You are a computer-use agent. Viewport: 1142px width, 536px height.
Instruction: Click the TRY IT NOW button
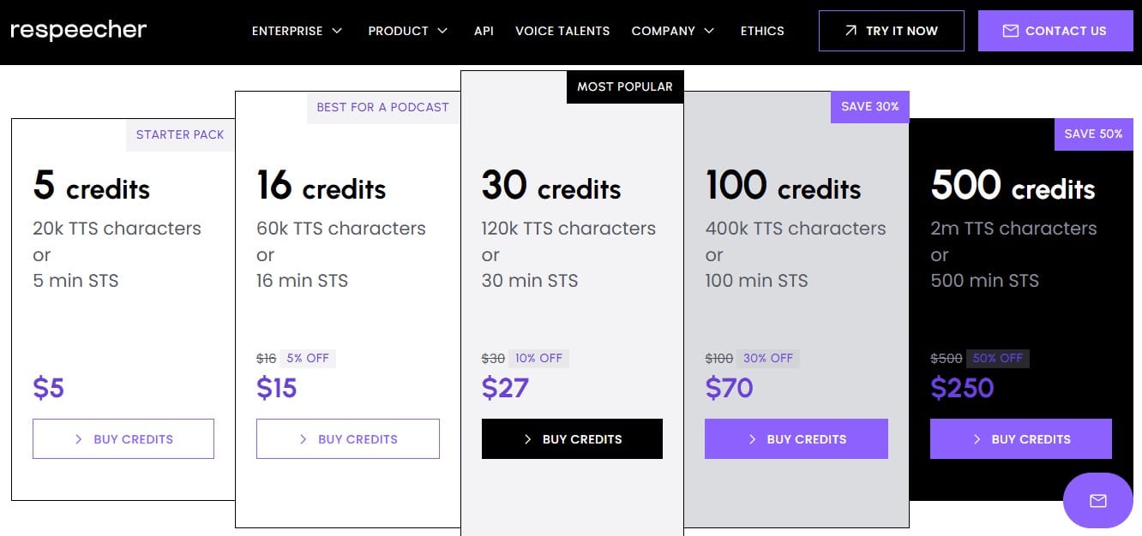point(892,30)
